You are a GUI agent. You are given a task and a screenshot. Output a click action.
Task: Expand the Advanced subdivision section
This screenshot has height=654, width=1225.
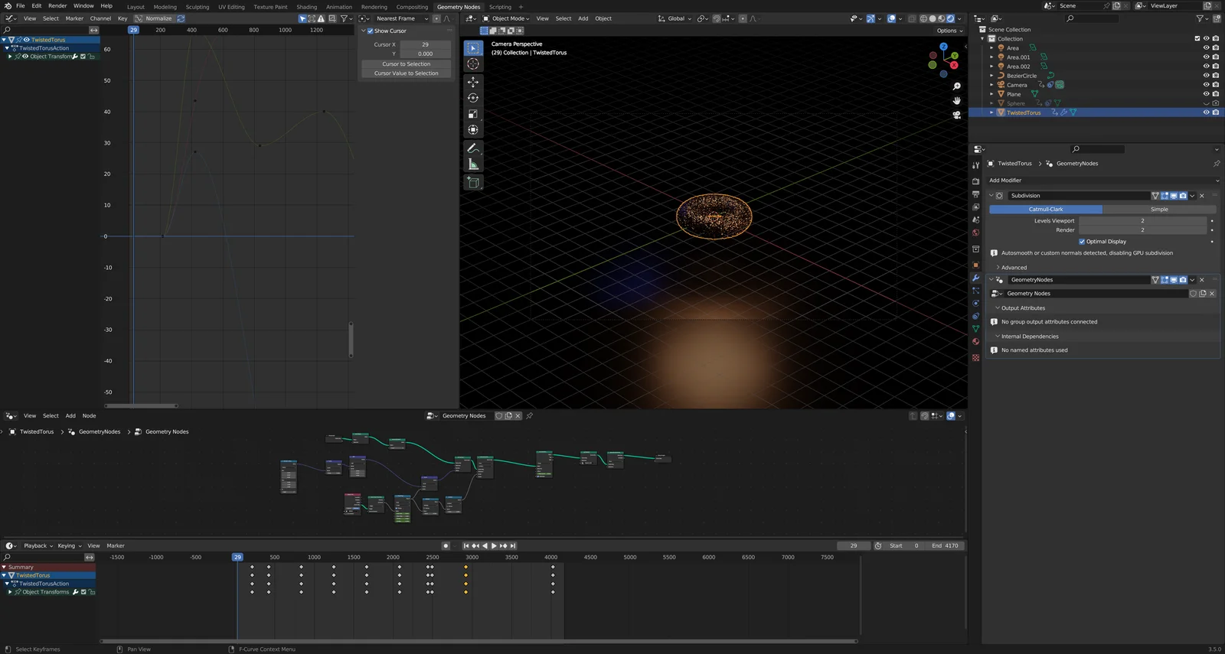coord(1013,268)
